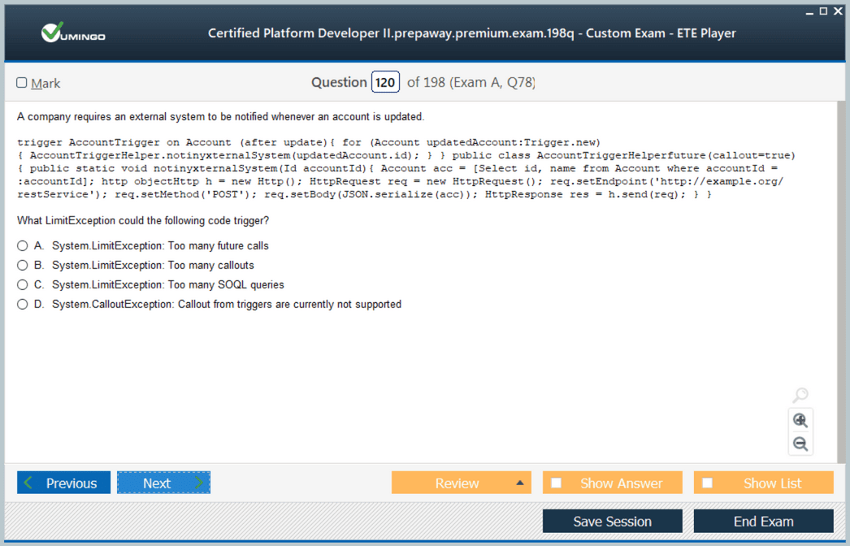Viewport: 850px width, 546px height.
Task: Click the End Exam button
Action: click(x=763, y=521)
